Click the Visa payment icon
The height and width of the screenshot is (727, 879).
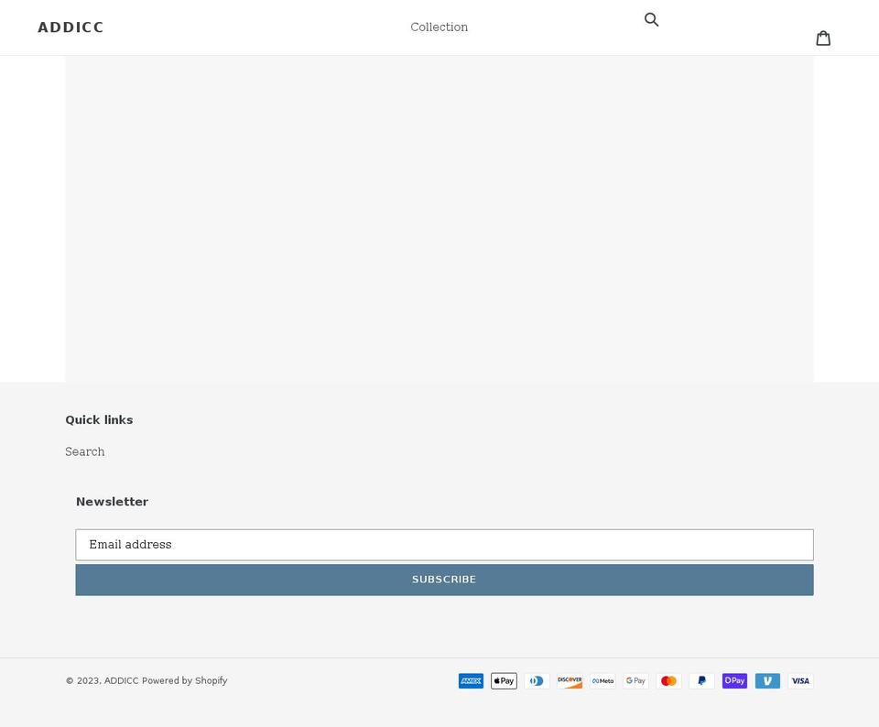pyautogui.click(x=800, y=680)
